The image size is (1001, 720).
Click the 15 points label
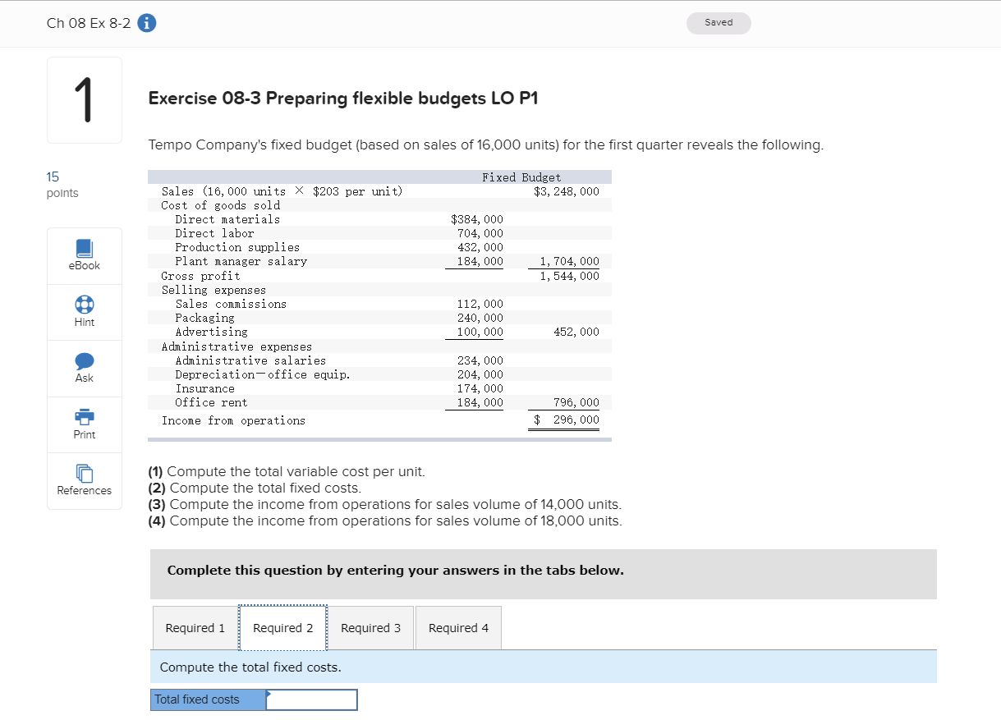pos(62,185)
